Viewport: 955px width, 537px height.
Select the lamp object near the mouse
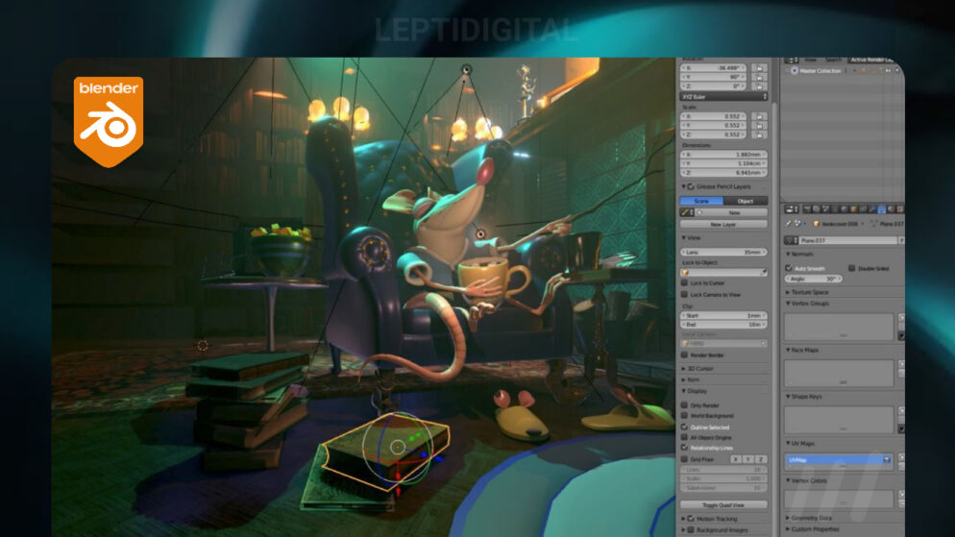pyautogui.click(x=480, y=233)
